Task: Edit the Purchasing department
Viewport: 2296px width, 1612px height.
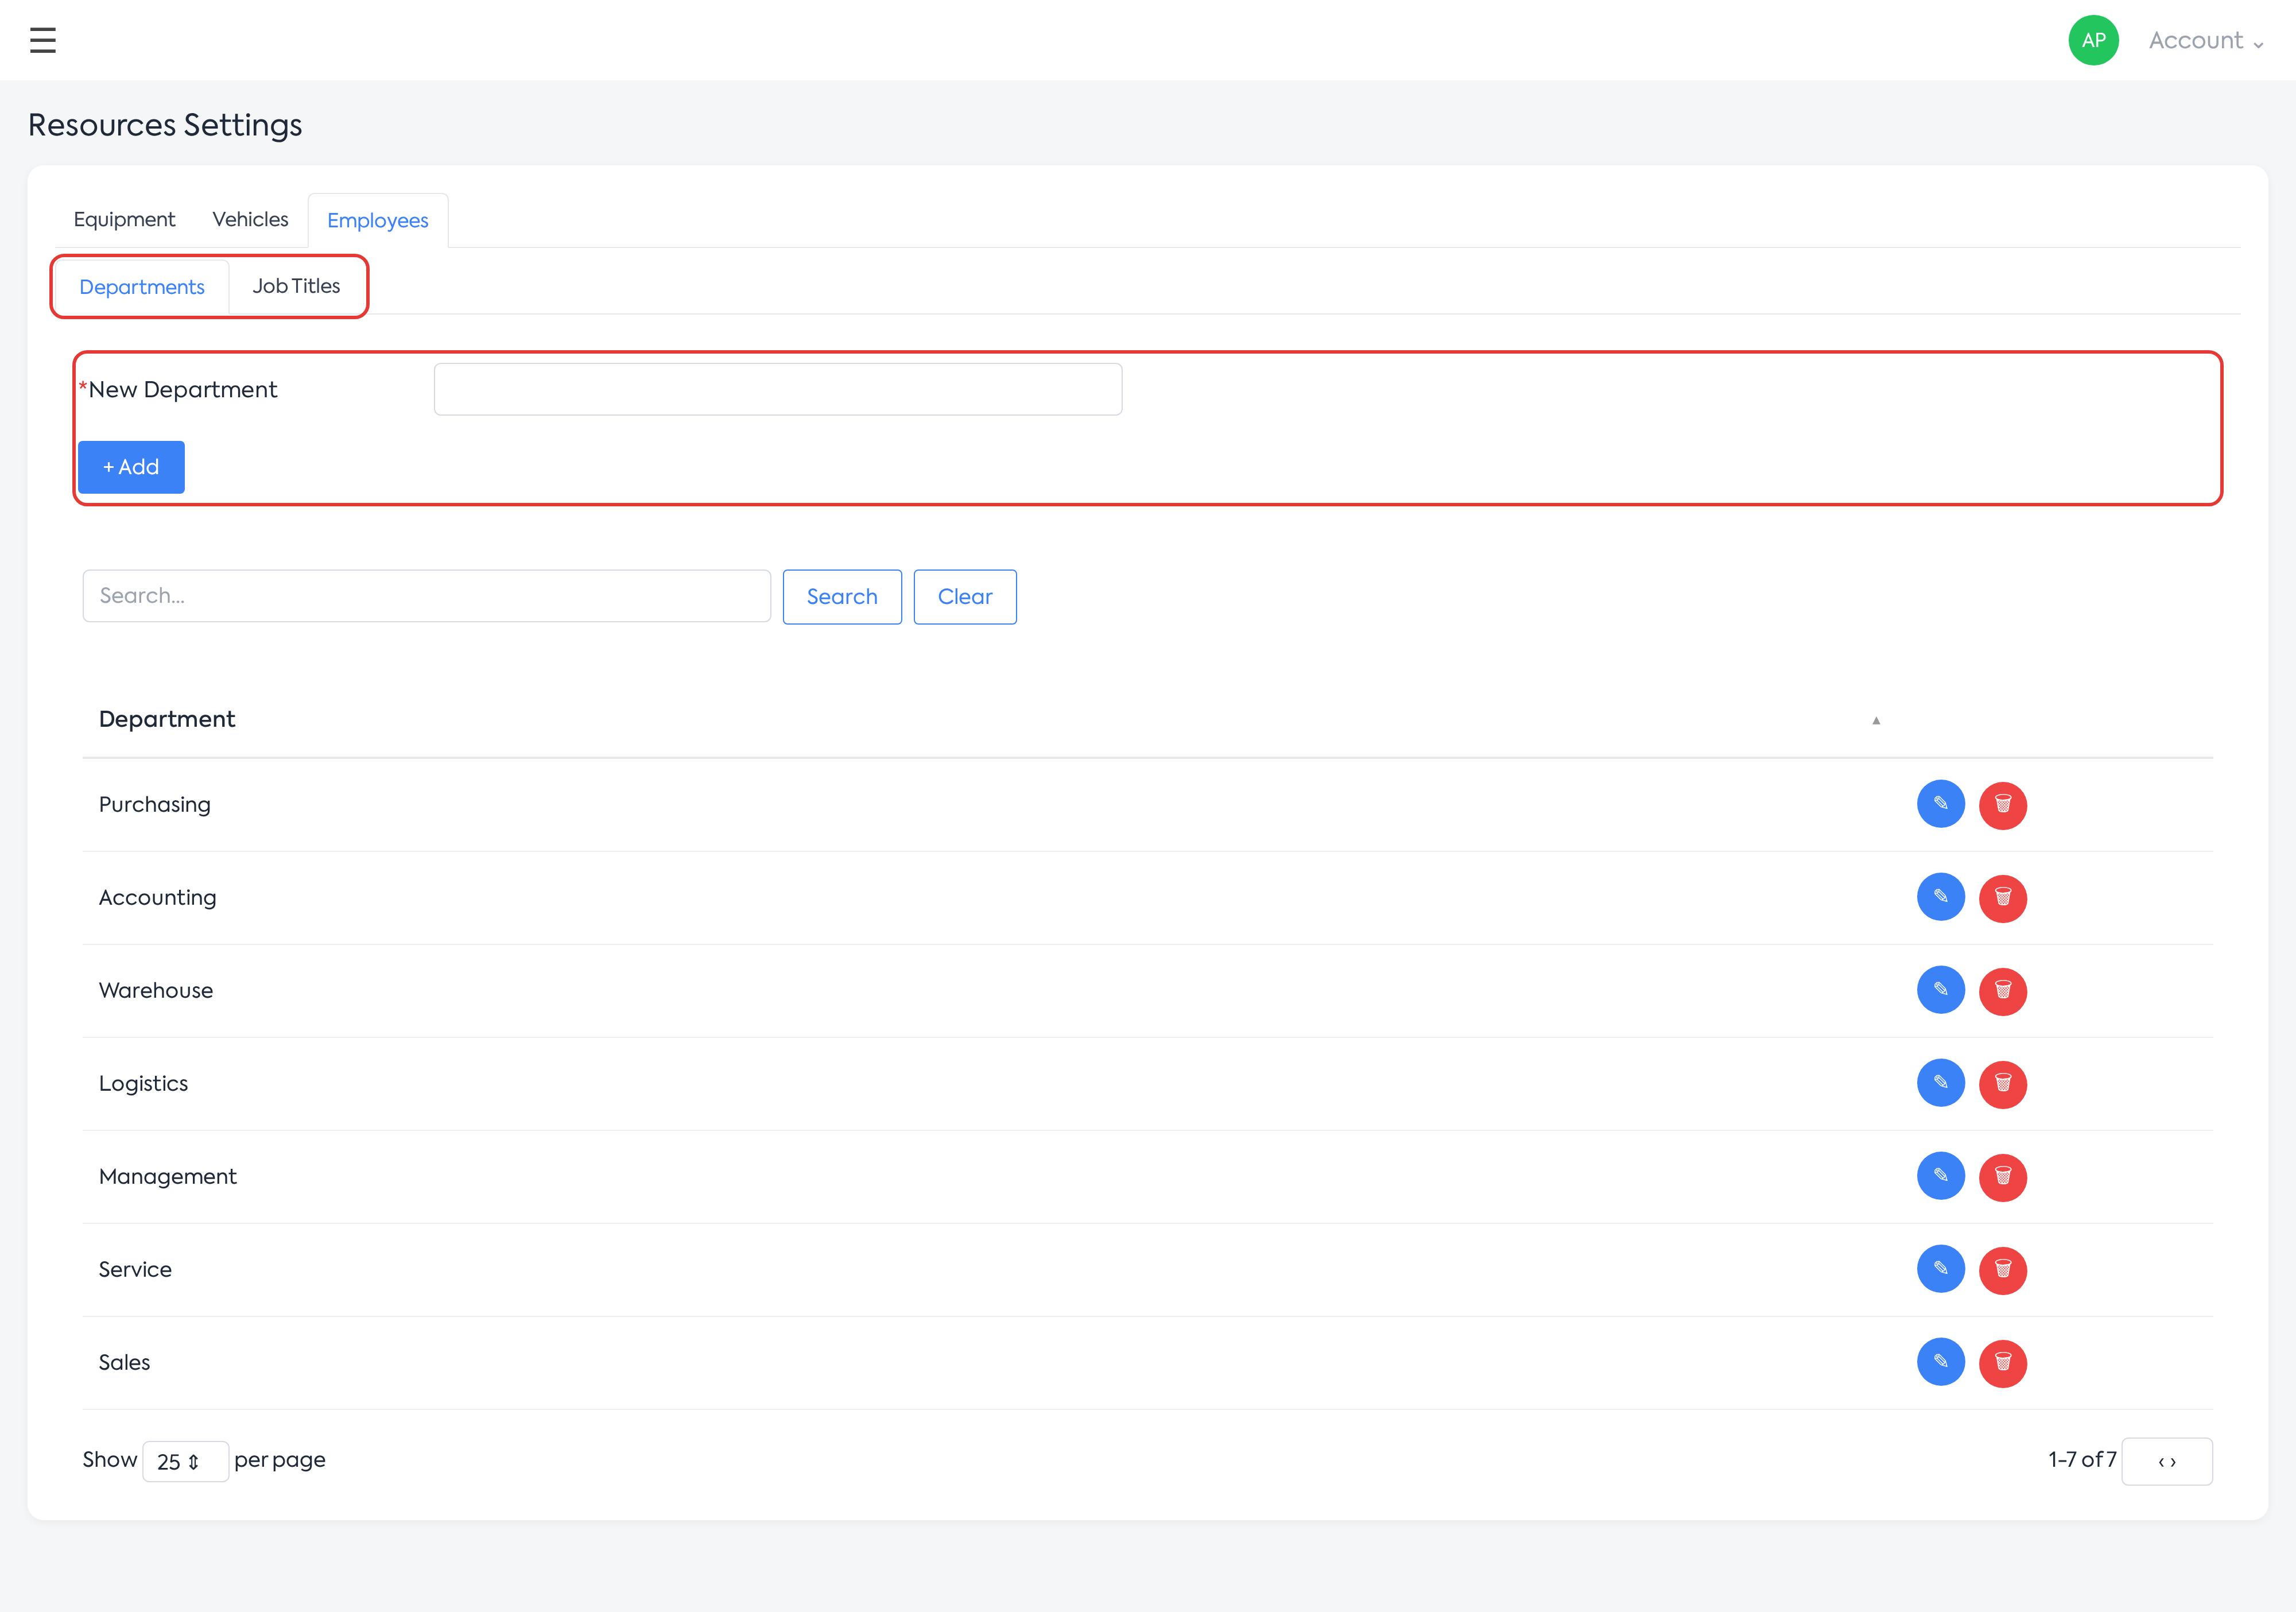Action: click(1941, 804)
